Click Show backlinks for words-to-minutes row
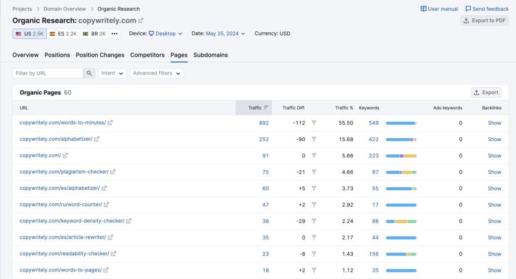The image size is (516, 279). 494,123
